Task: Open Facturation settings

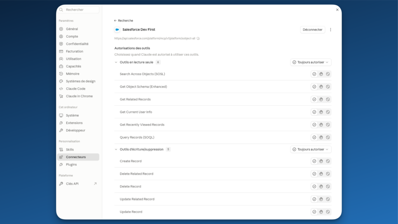Action: click(x=78, y=51)
